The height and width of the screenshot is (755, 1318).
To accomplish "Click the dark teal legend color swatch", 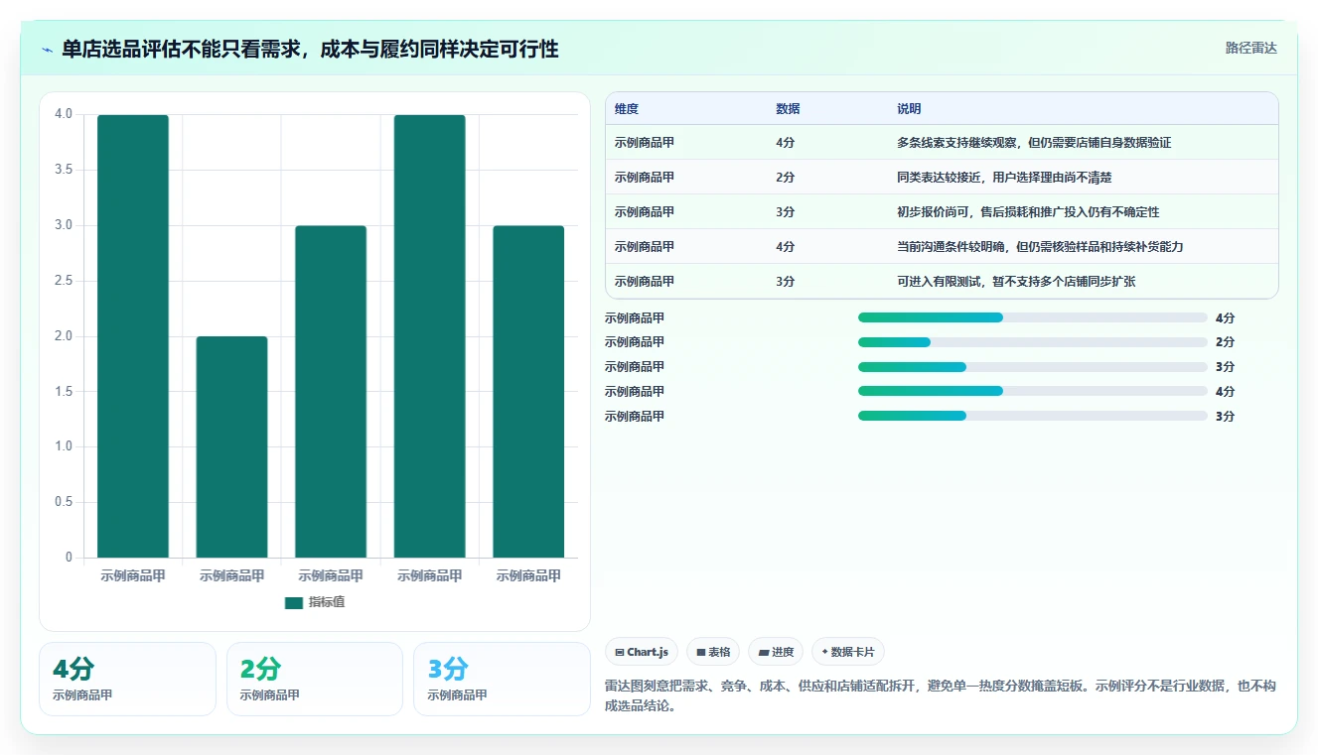I will pyautogui.click(x=293, y=603).
